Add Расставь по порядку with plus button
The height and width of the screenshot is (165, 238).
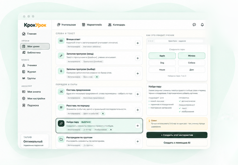[138, 110]
